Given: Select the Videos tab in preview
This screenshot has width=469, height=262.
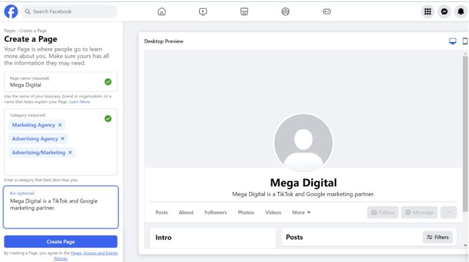Looking at the screenshot, I should point(273,213).
